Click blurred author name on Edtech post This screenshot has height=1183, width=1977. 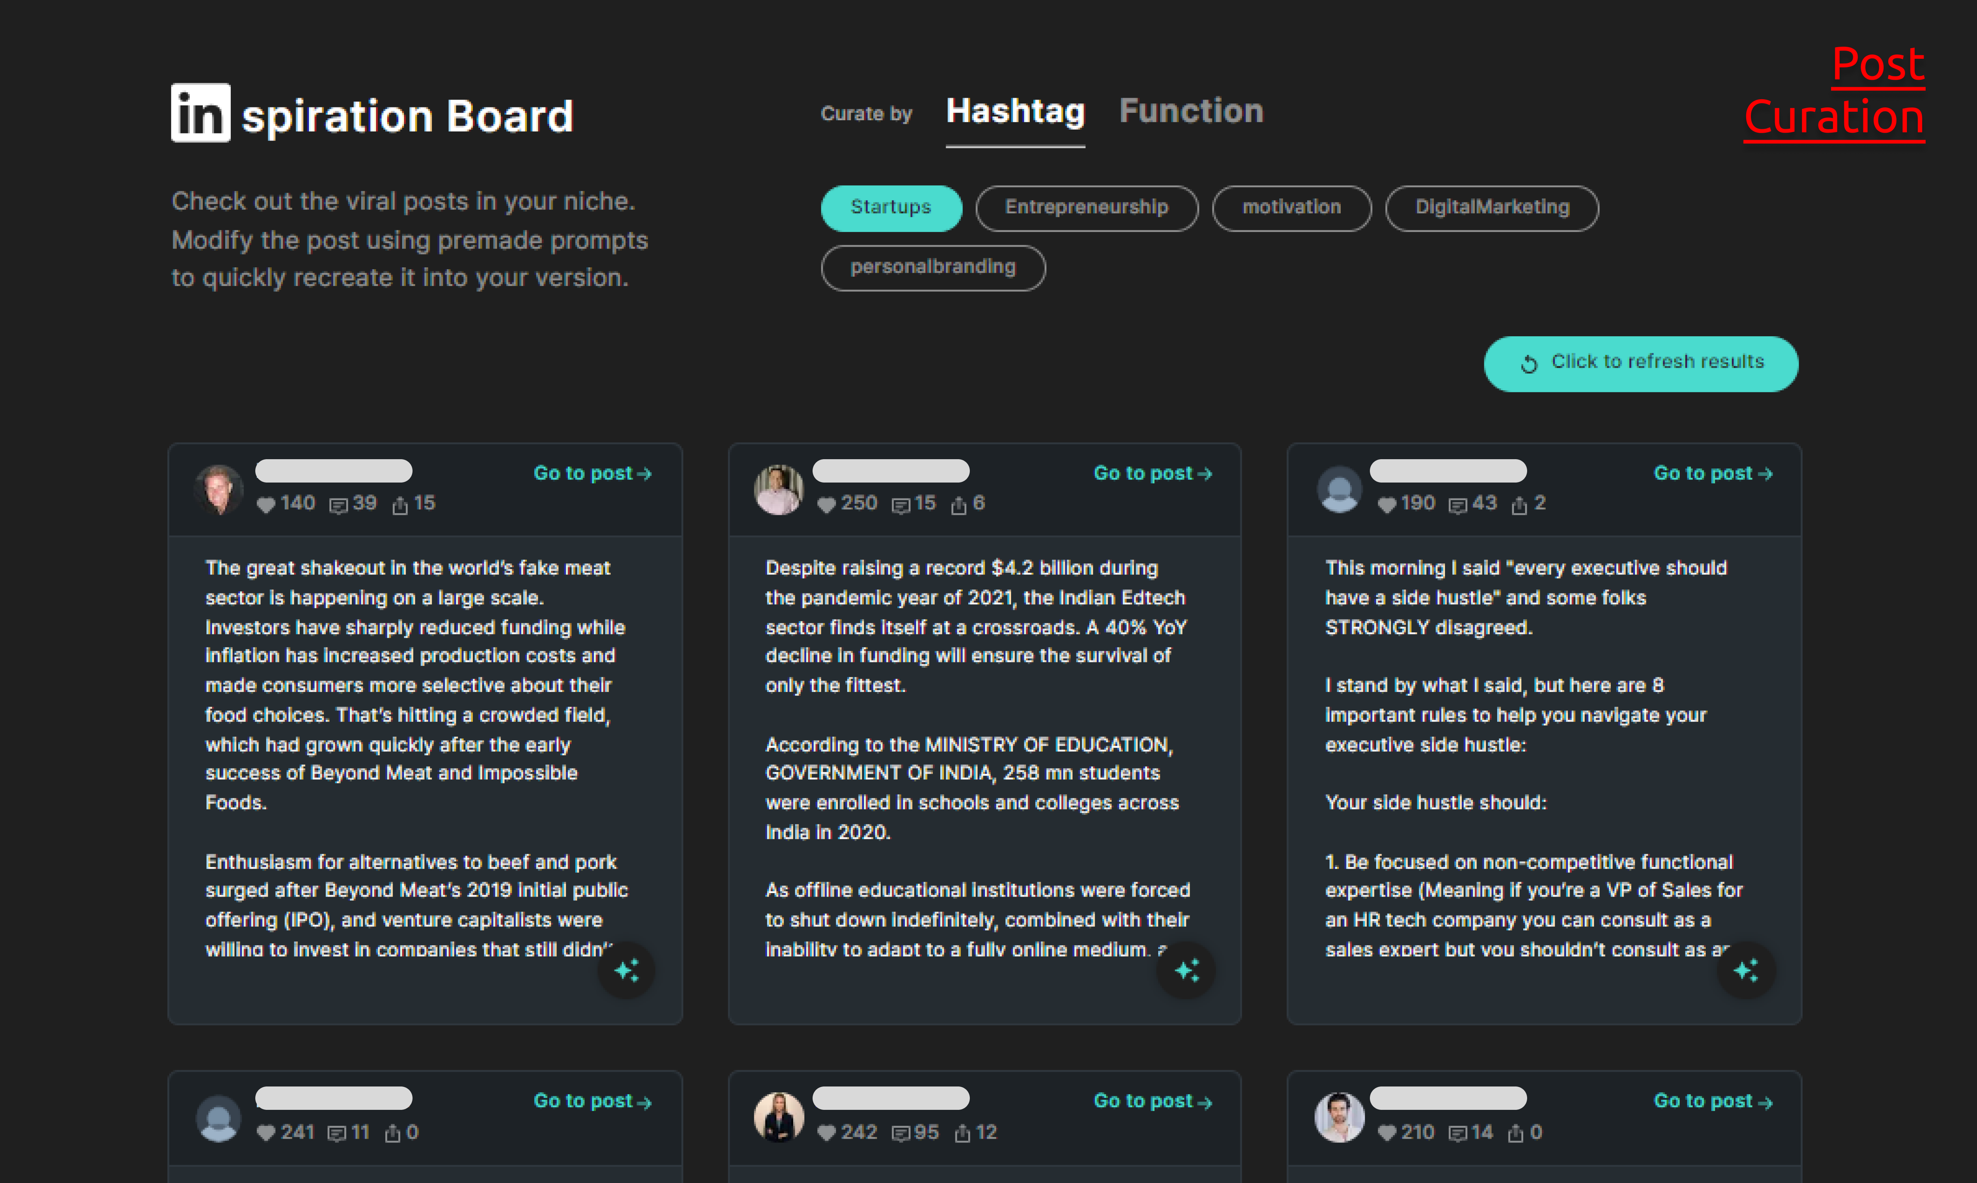(890, 471)
